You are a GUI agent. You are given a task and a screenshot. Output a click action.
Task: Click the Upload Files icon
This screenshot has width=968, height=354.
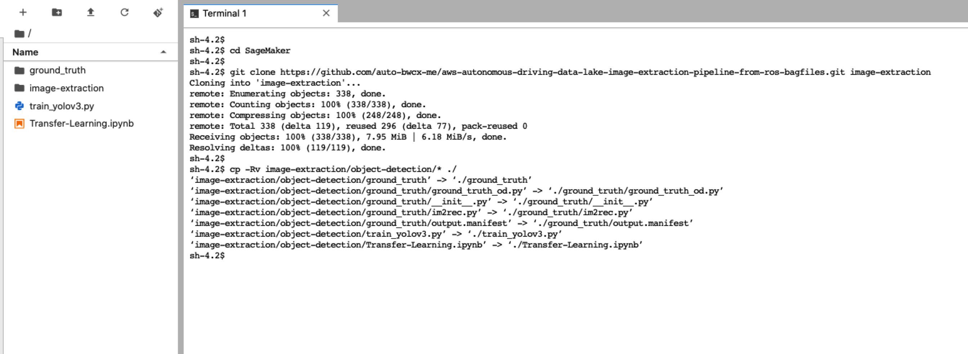[90, 12]
